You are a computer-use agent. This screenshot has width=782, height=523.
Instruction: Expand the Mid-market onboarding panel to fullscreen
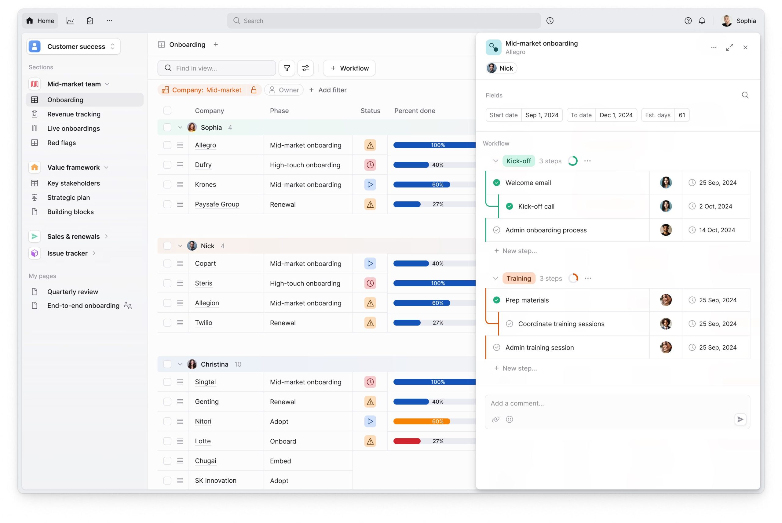(x=730, y=47)
